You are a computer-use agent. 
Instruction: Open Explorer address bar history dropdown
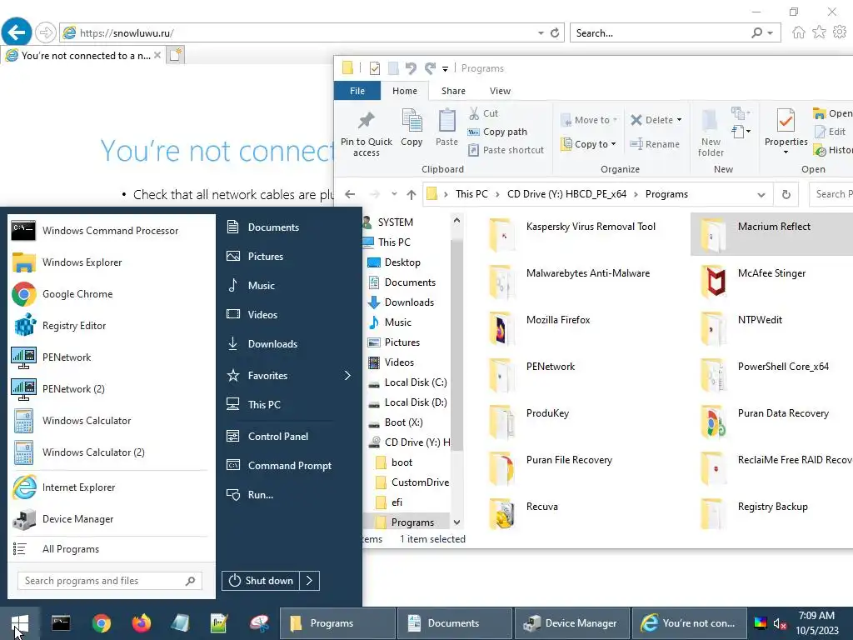click(761, 195)
